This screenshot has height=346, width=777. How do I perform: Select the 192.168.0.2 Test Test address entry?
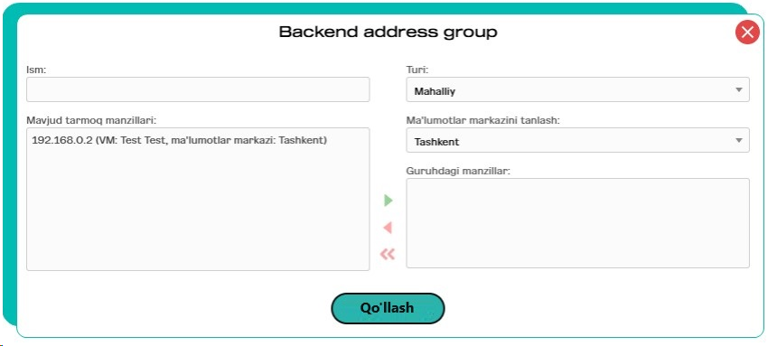click(180, 140)
